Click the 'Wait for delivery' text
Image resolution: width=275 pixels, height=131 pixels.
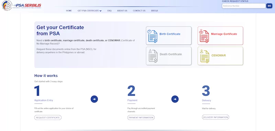pos(209,109)
